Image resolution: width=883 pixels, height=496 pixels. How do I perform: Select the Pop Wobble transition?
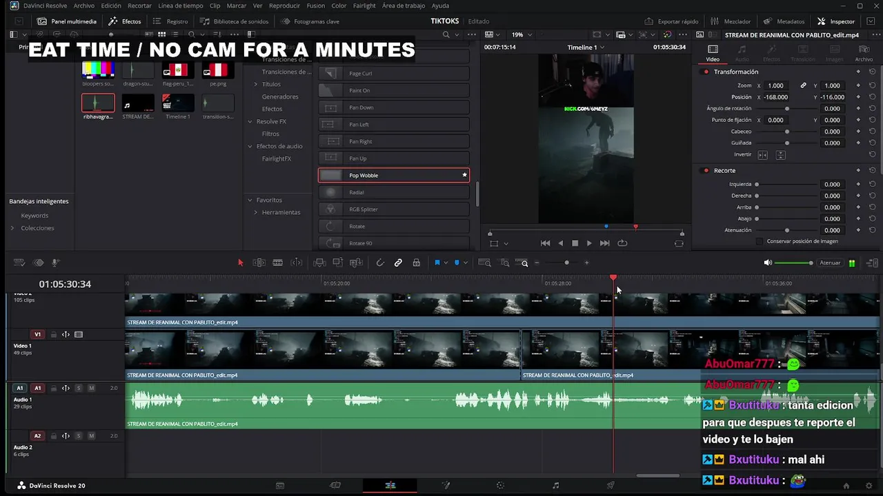394,175
